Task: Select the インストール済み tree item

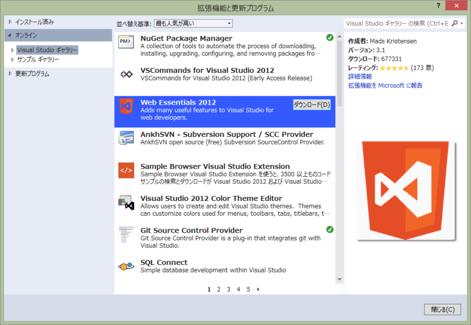Action: point(35,22)
